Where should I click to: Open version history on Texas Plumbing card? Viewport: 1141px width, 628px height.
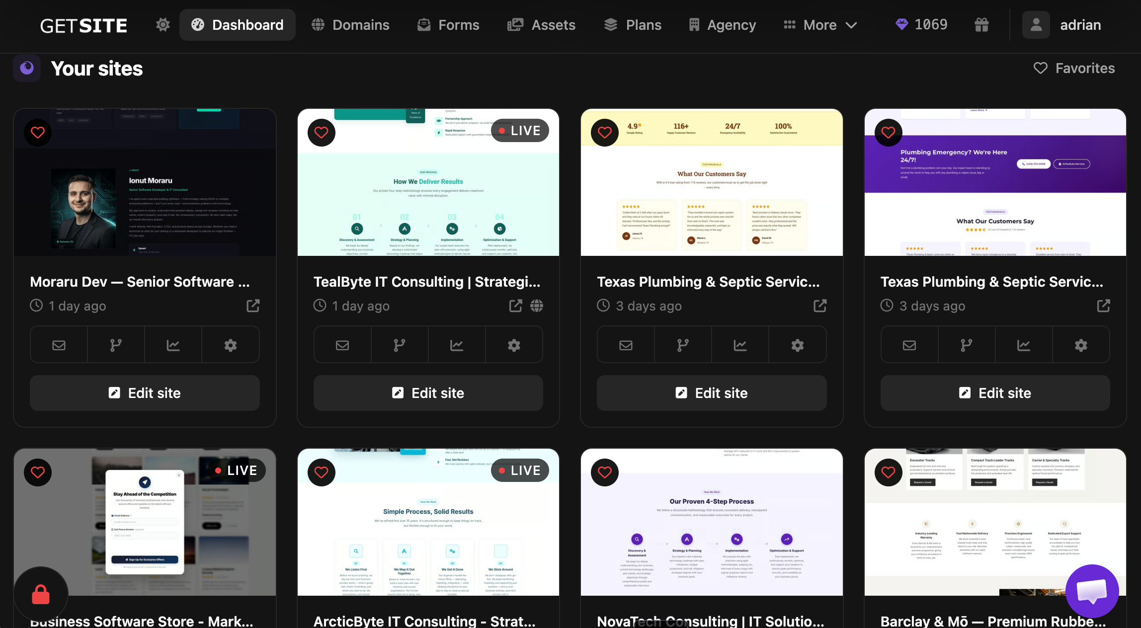point(683,344)
